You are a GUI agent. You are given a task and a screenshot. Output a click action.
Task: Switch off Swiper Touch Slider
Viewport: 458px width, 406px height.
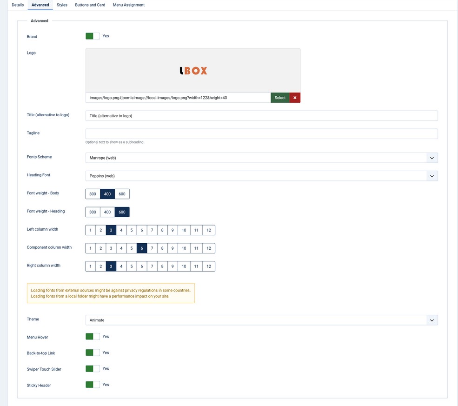93,369
